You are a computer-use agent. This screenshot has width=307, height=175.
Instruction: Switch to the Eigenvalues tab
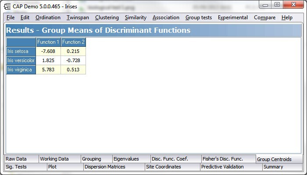[132, 159]
